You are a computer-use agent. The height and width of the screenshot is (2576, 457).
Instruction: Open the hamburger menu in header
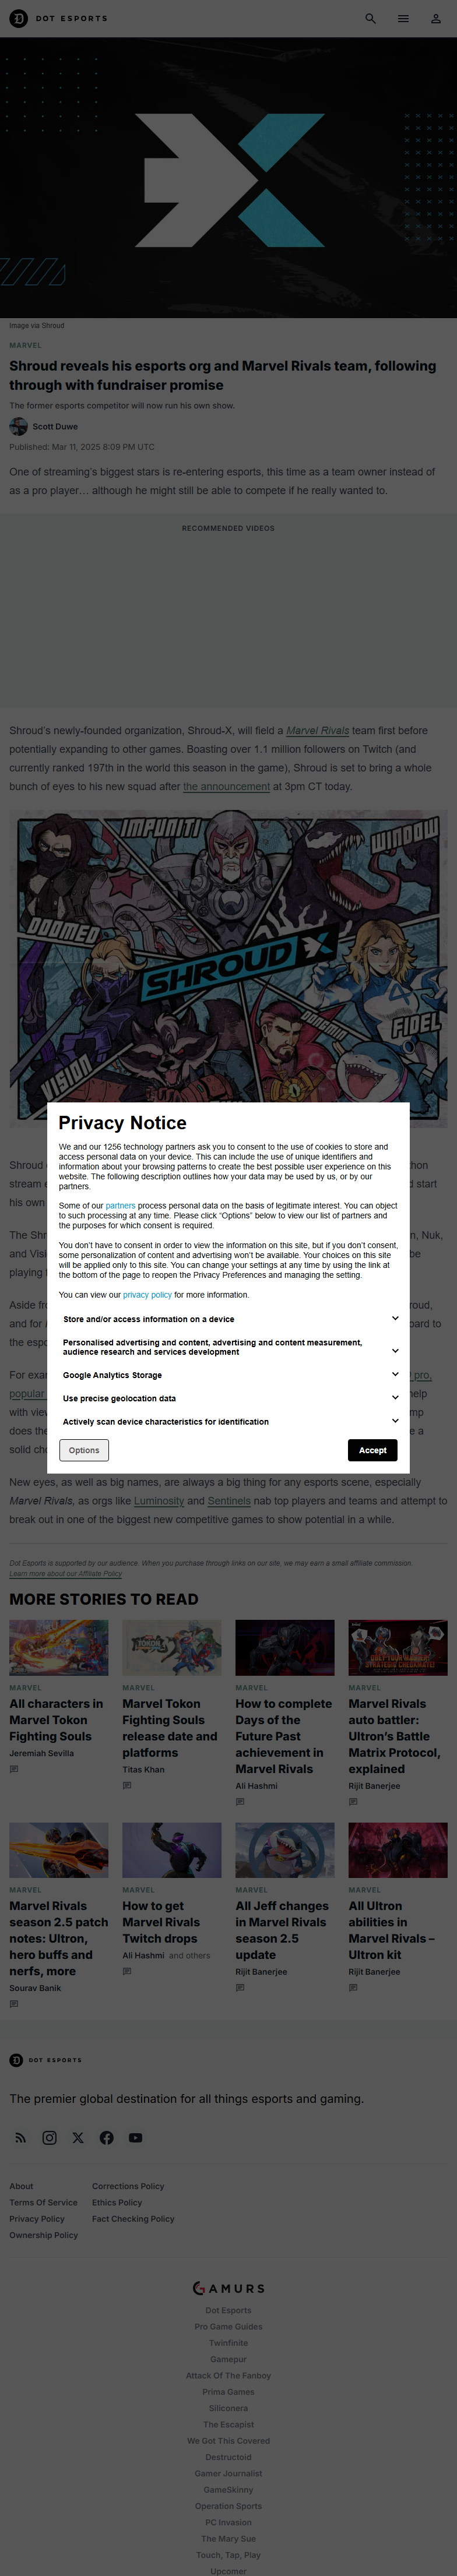[x=403, y=18]
